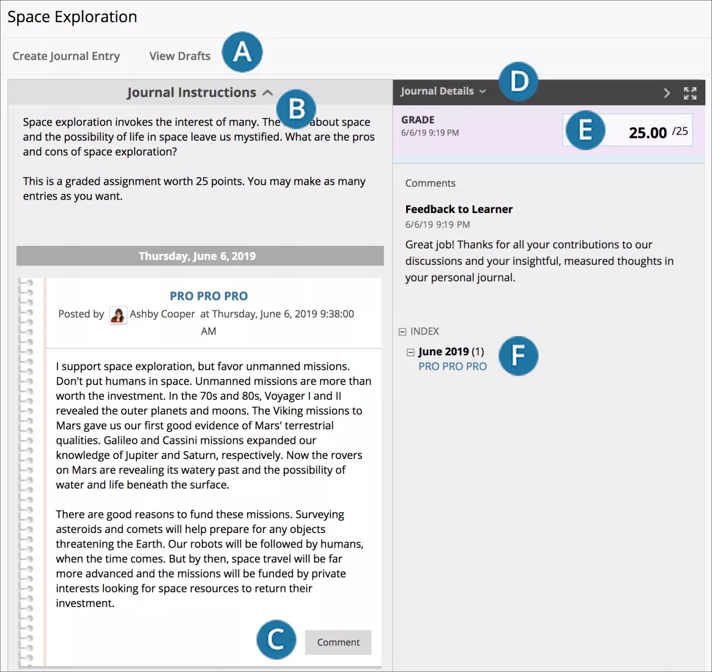Click the blue F marker beside June 2019
Image resolution: width=712 pixels, height=672 pixels.
[518, 356]
